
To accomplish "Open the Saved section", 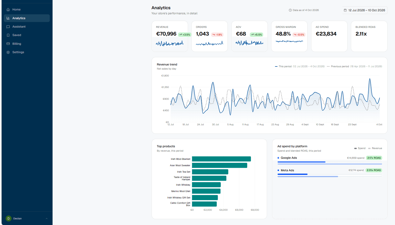I will click(27, 35).
